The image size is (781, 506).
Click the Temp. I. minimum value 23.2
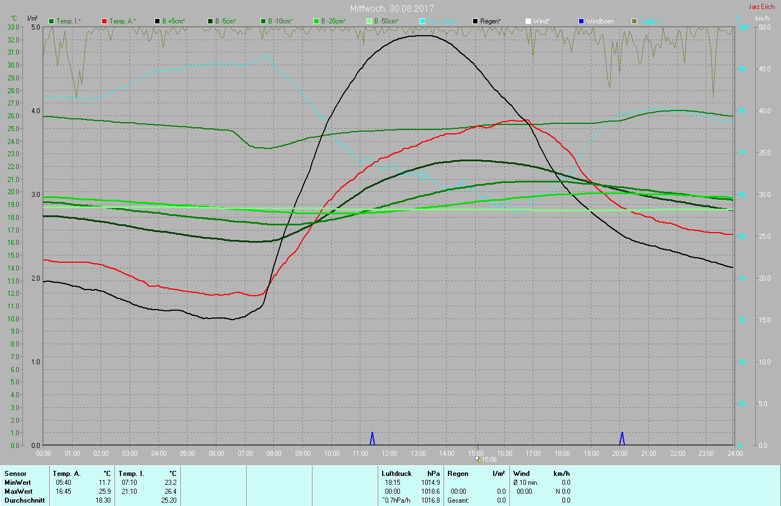click(x=171, y=483)
